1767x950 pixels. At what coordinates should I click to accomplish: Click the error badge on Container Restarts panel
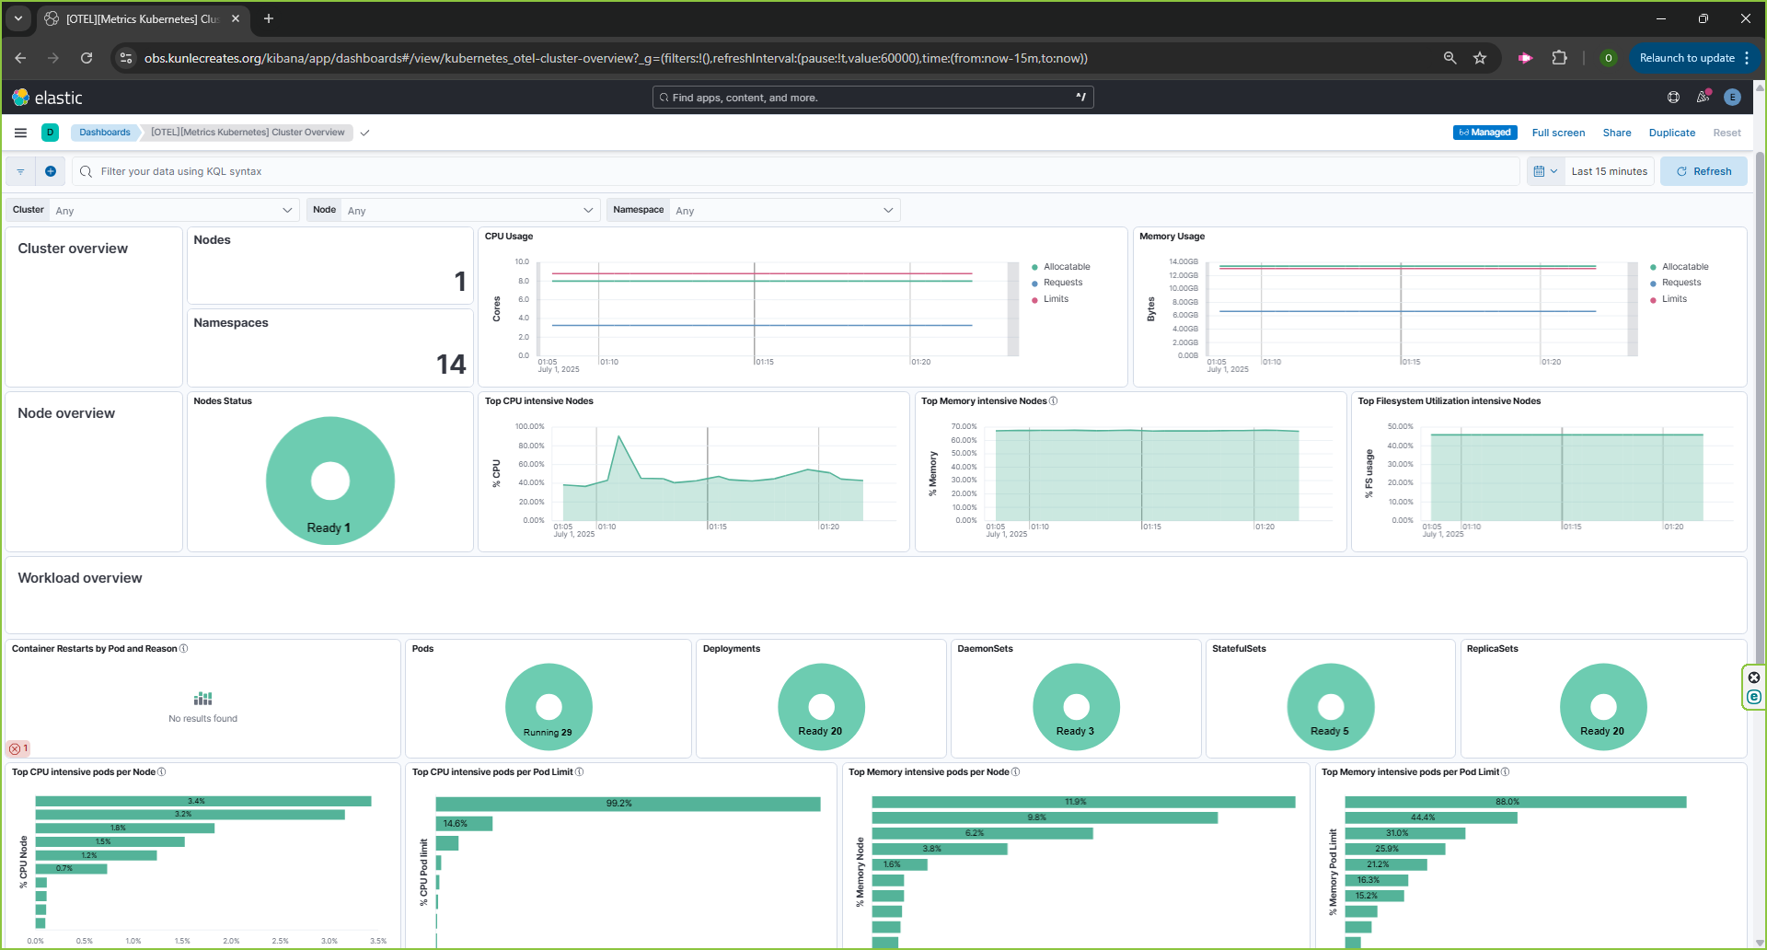[x=18, y=748]
